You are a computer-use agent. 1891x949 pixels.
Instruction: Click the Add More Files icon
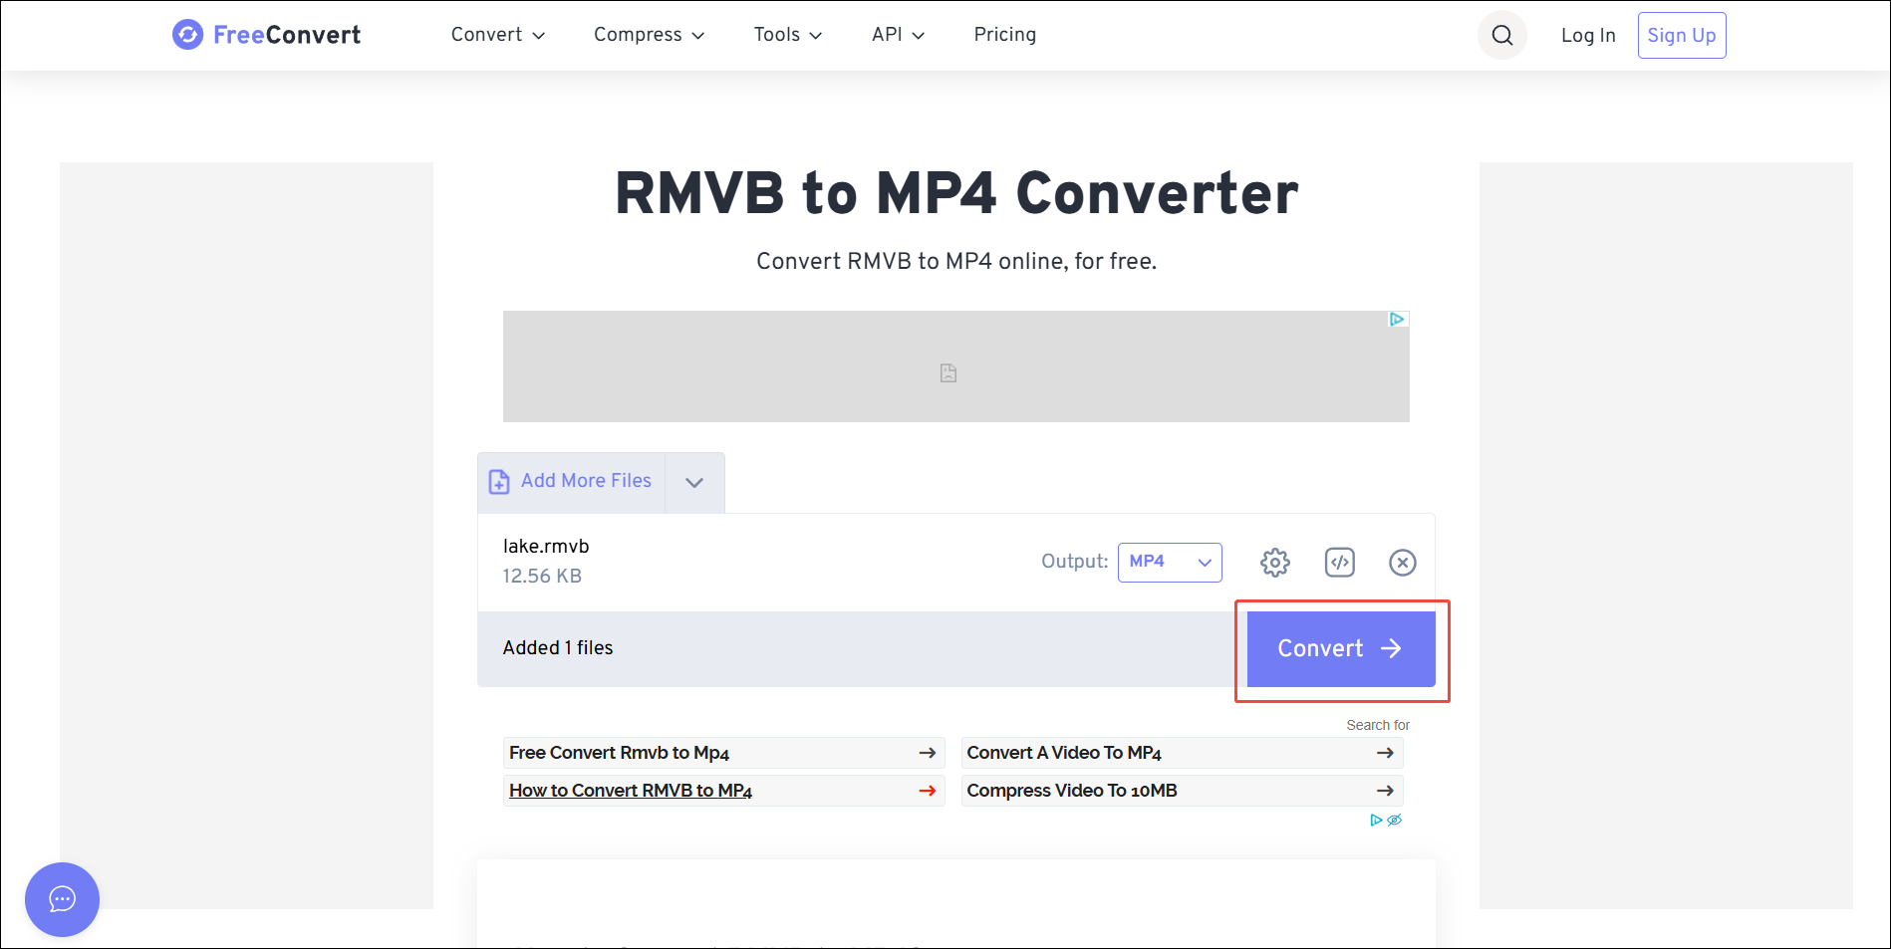tap(497, 481)
